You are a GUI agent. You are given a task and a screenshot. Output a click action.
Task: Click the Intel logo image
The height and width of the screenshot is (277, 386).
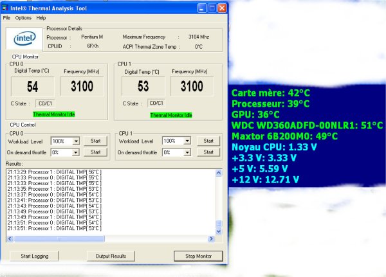tap(24, 38)
